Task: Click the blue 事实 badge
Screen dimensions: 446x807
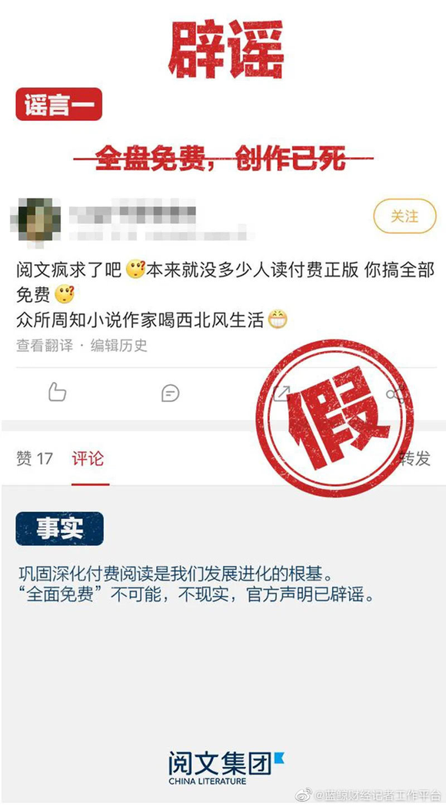Action: [60, 528]
